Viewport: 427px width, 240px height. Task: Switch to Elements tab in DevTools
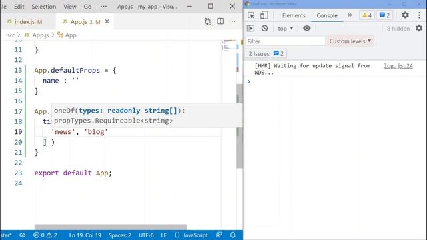click(294, 15)
